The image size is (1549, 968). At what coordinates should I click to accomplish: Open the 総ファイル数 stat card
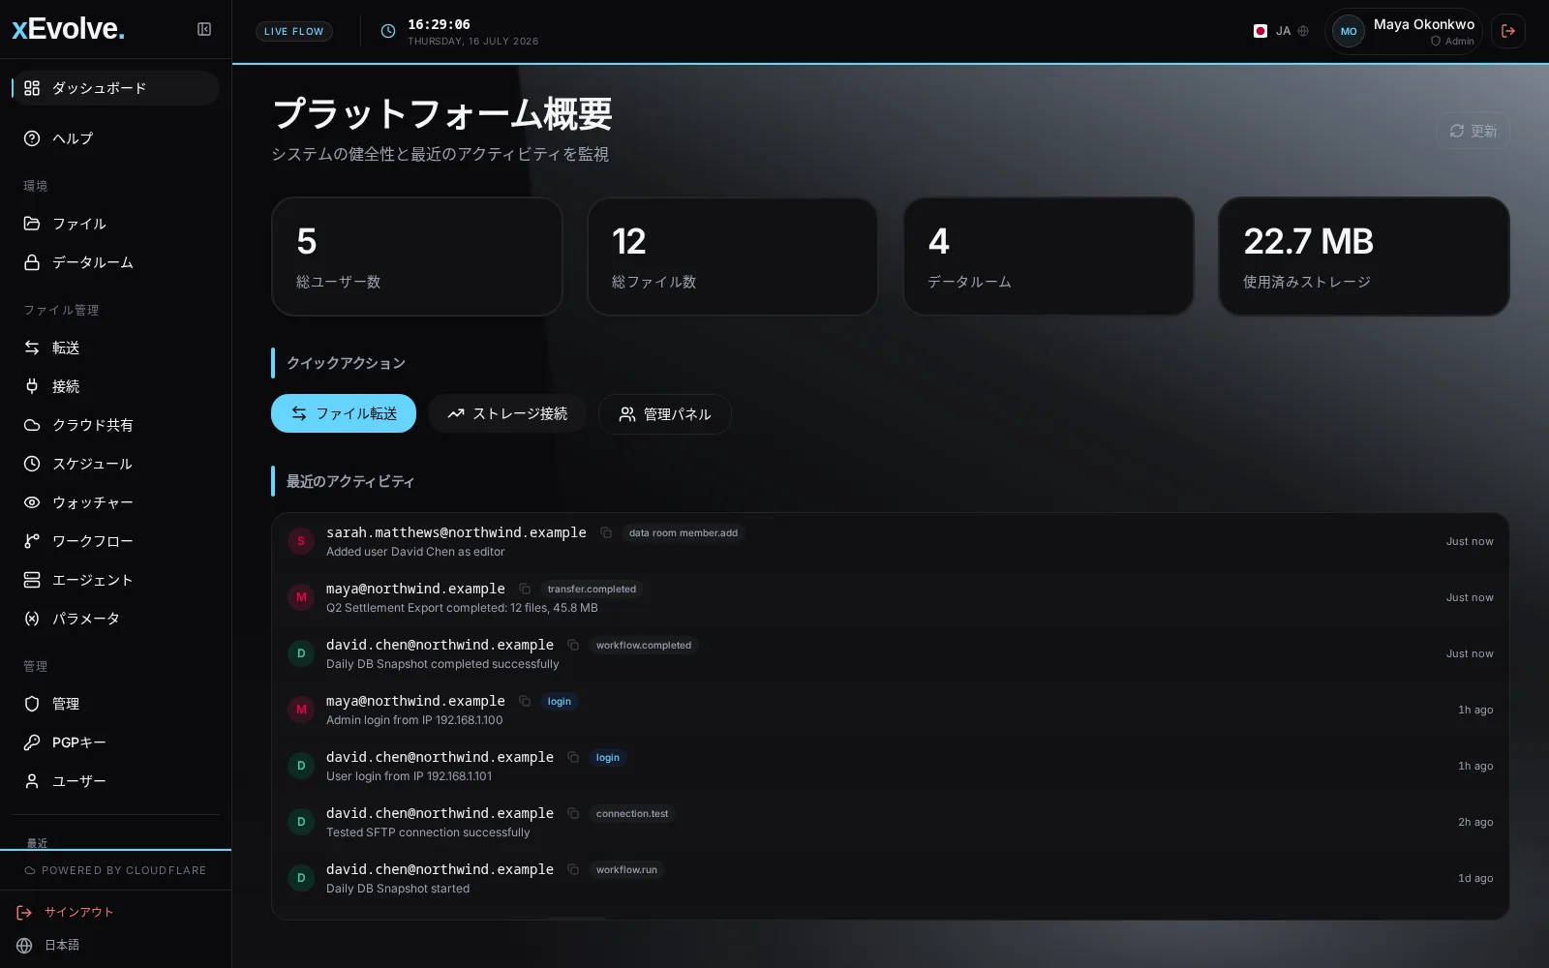(733, 257)
